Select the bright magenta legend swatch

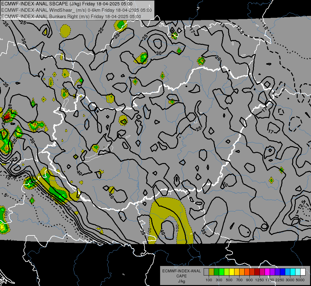click(x=267, y=272)
